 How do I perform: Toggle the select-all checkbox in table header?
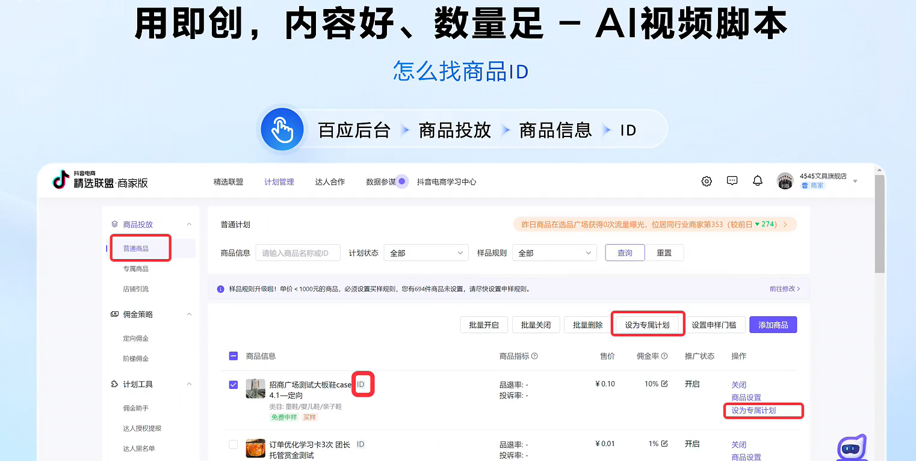(x=234, y=356)
